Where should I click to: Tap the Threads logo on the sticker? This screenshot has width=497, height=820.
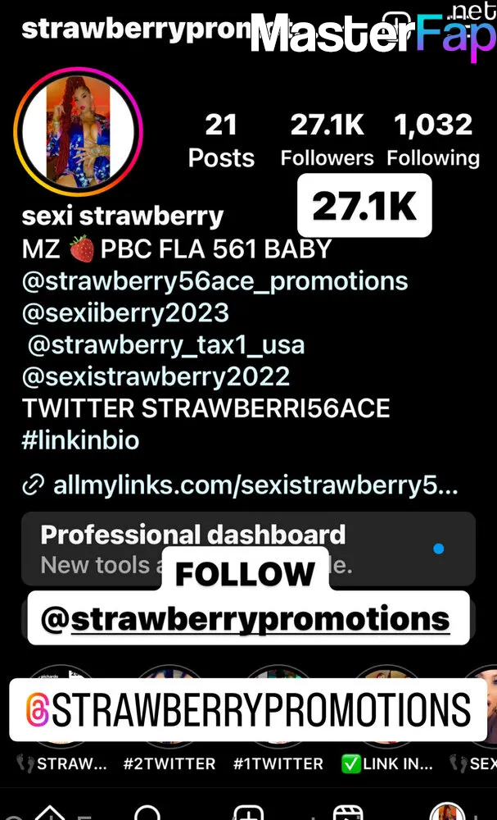pos(38,709)
